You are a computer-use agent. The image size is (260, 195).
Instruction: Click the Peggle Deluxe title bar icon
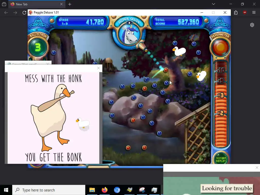[x=30, y=12]
